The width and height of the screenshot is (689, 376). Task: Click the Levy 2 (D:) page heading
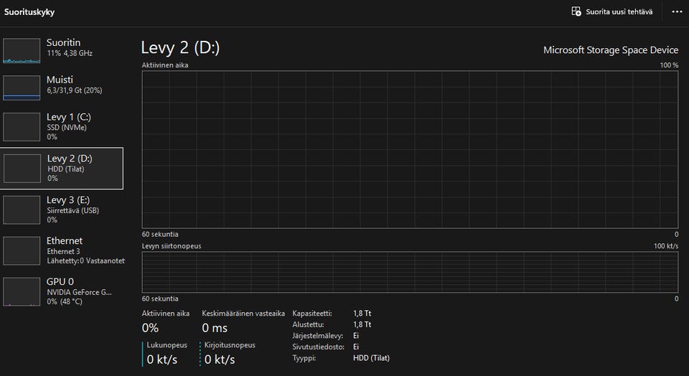pyautogui.click(x=180, y=48)
